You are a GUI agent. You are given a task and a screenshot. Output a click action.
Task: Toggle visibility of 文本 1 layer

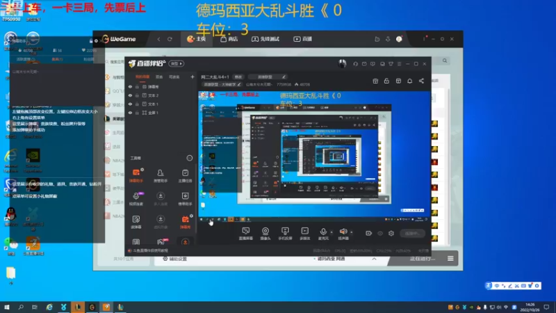point(130,104)
